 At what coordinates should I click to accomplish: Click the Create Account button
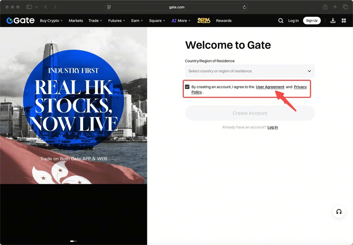point(250,113)
